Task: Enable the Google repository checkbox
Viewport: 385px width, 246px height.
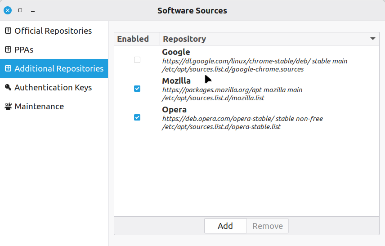Action: click(137, 60)
